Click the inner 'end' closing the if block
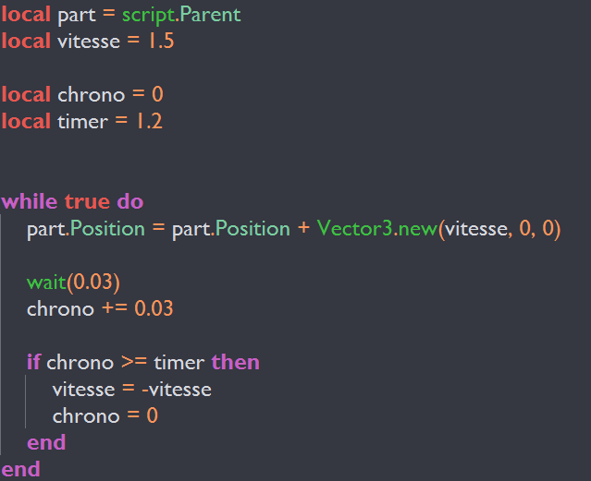Viewport: 591px width, 481px height. (46, 442)
